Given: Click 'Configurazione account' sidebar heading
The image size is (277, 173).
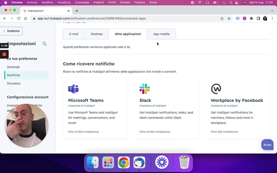Looking at the screenshot, I should pyautogui.click(x=28, y=97).
